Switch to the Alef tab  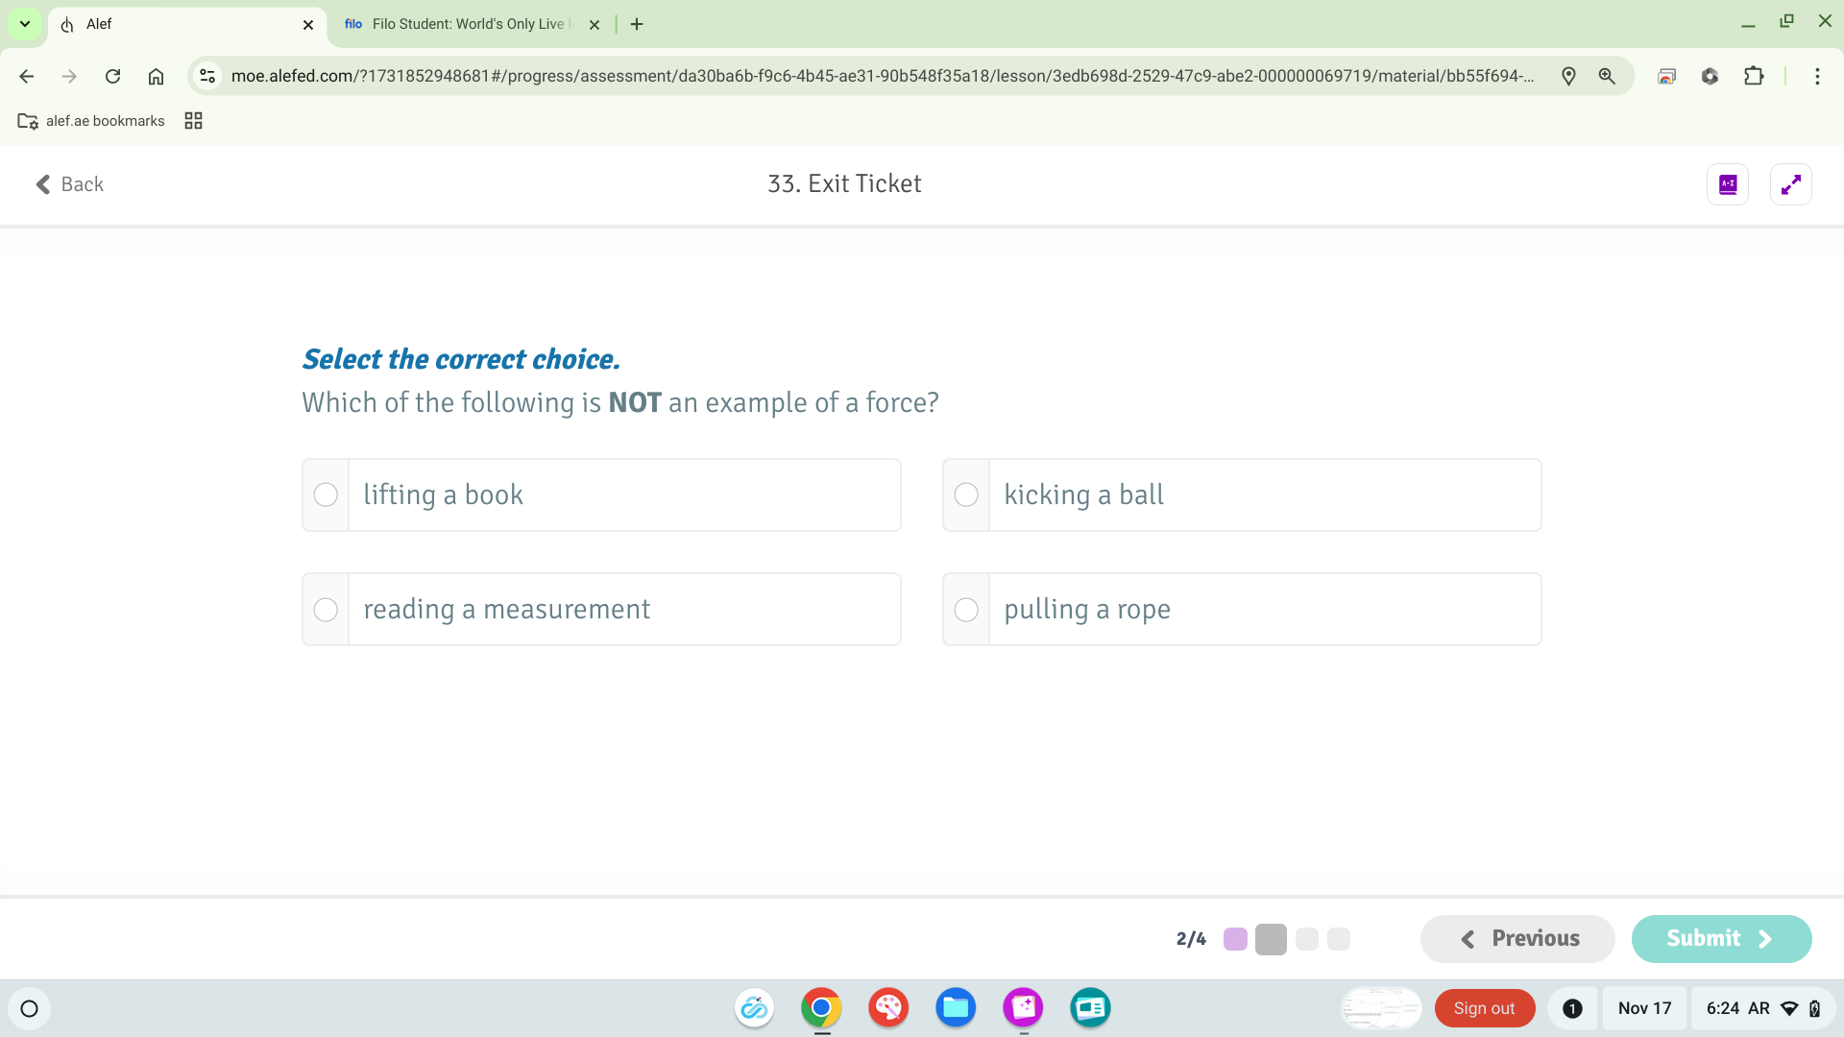click(x=173, y=24)
